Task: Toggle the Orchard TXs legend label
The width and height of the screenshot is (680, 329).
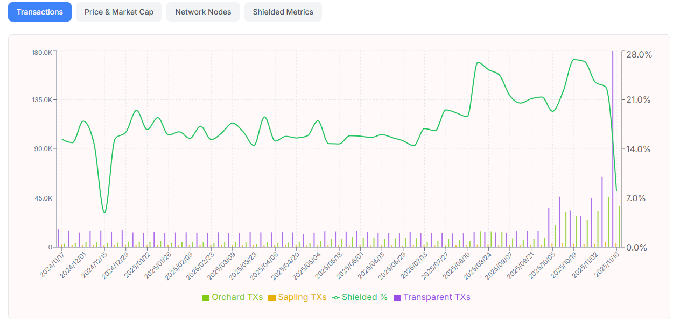Action: pyautogui.click(x=237, y=297)
